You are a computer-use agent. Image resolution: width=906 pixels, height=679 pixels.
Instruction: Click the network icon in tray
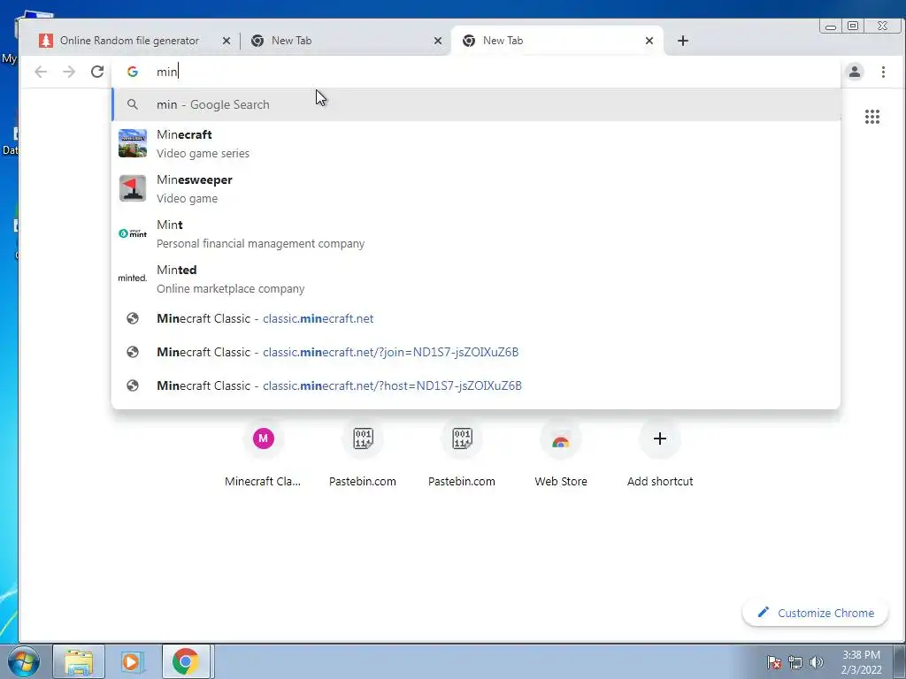coord(795,662)
